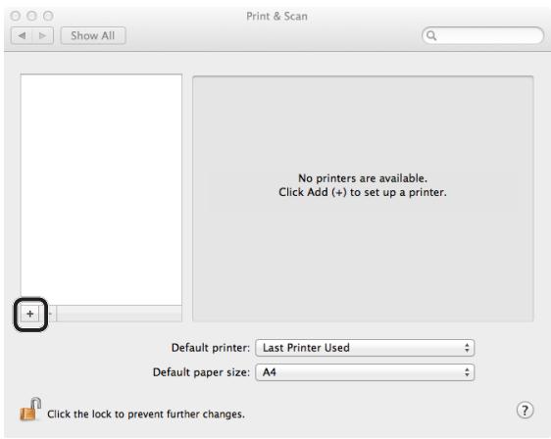This screenshot has height=439, width=551.
Task: Click the open padlock icon
Action: tap(30, 410)
